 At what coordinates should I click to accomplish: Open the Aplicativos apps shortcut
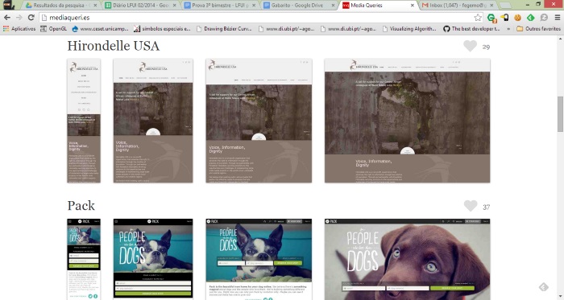click(19, 29)
